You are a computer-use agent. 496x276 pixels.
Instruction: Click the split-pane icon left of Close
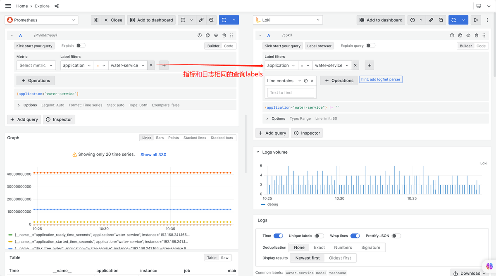click(x=96, y=20)
